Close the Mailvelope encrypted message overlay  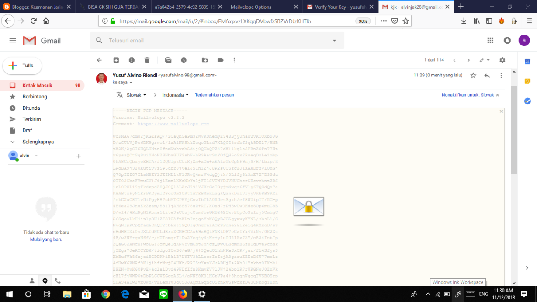tap(501, 111)
